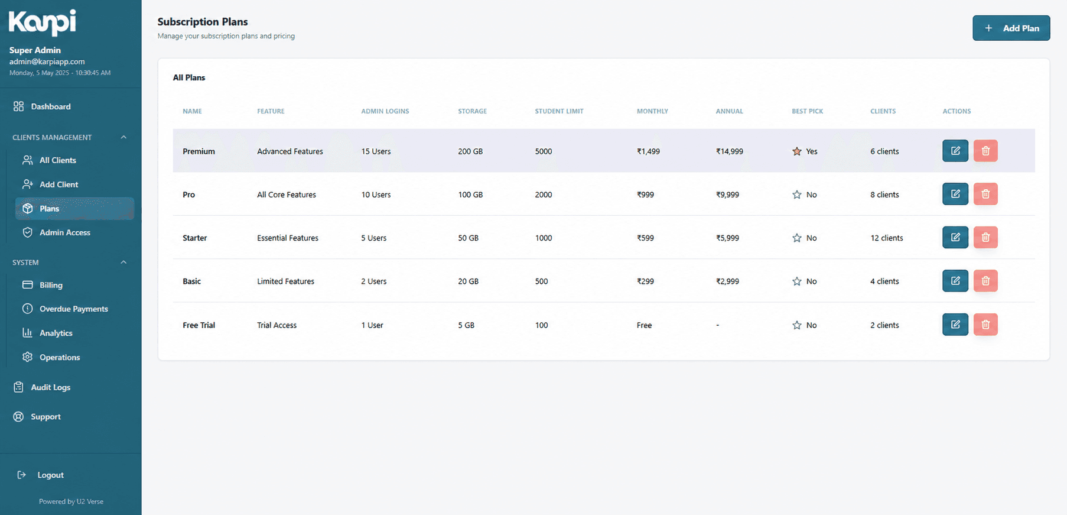Viewport: 1067px width, 515px height.
Task: Click the Operations gear icon
Action: click(x=28, y=357)
